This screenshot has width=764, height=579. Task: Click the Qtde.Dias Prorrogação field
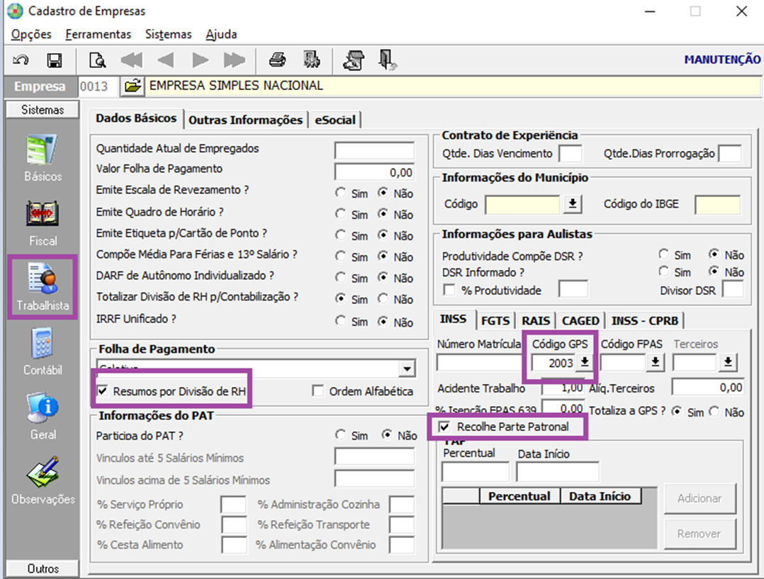tap(730, 153)
